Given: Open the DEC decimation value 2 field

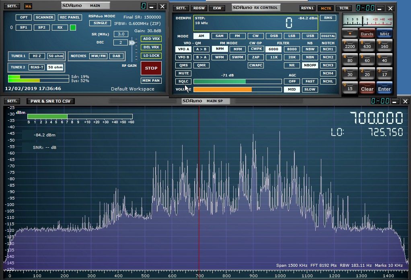Looking at the screenshot, I should pos(121,43).
